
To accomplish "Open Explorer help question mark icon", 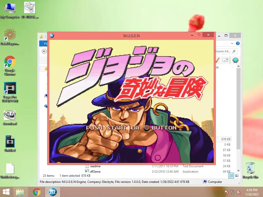I will (x=238, y=43).
